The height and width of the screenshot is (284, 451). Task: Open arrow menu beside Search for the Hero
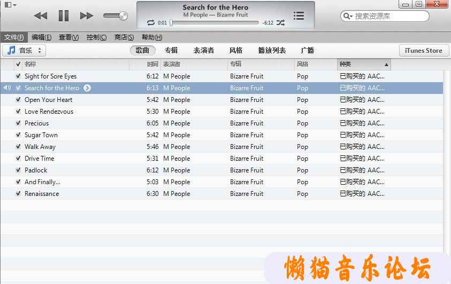(87, 88)
